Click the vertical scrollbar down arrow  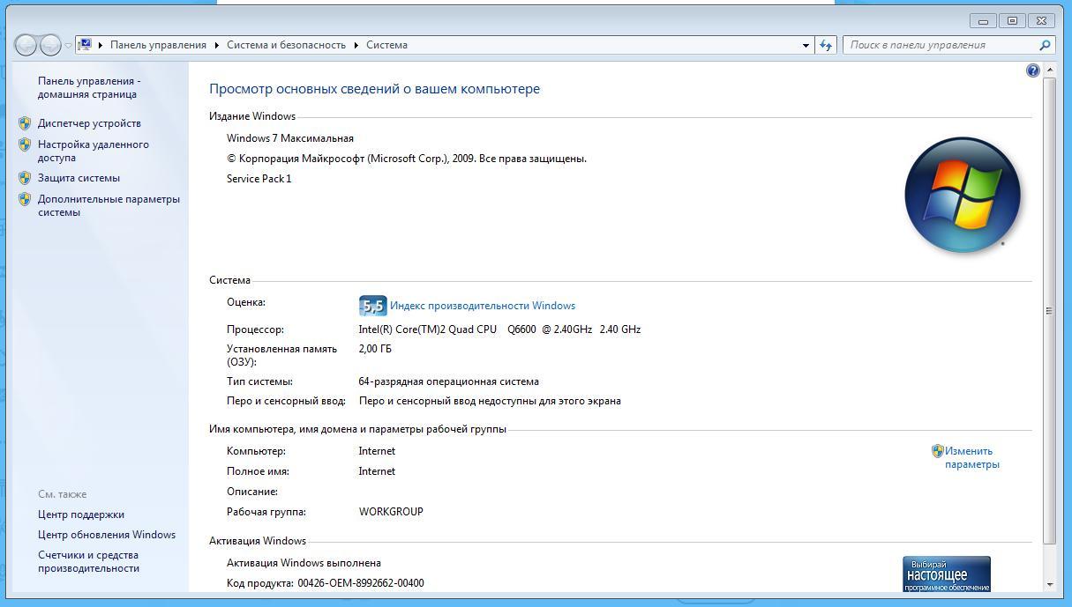point(1049,584)
